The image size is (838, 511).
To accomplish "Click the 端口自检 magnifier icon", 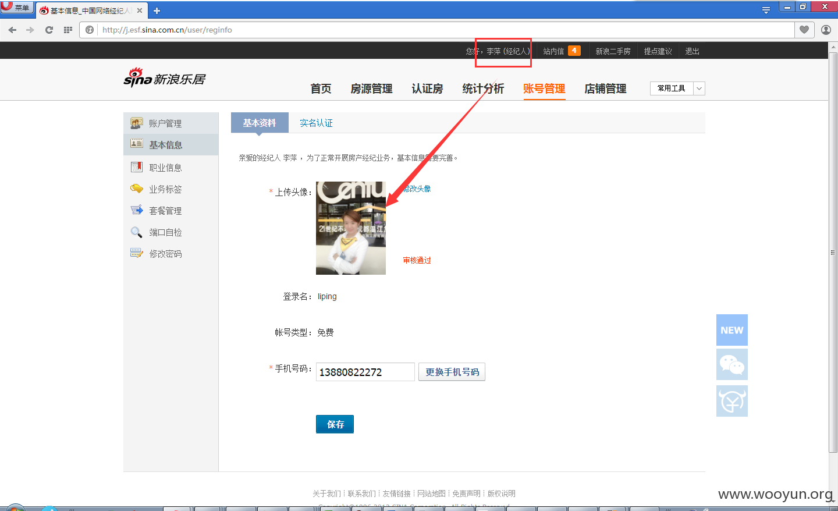I will 137,232.
